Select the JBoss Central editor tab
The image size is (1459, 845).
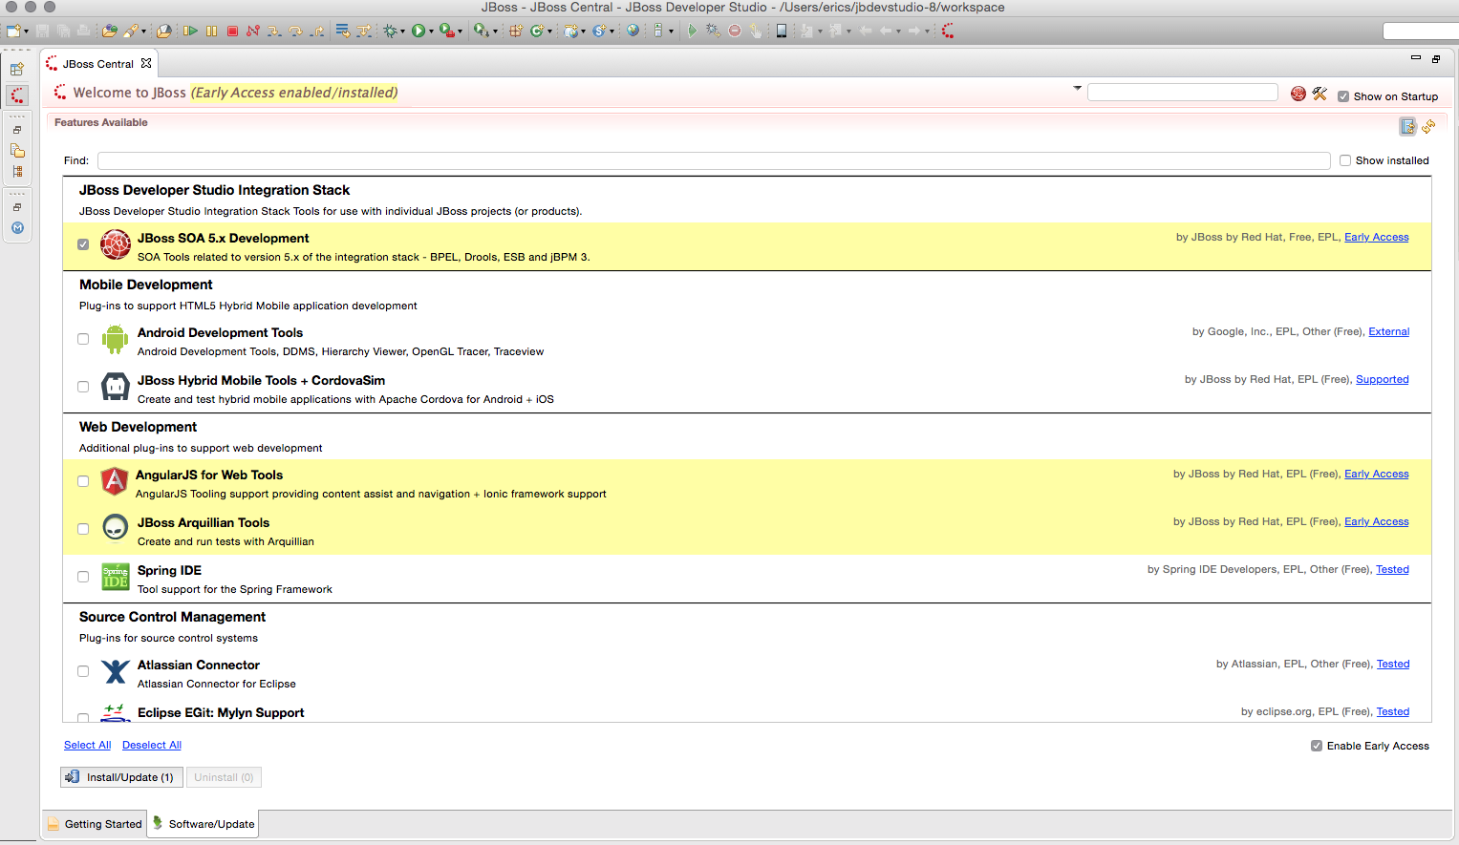click(x=98, y=64)
